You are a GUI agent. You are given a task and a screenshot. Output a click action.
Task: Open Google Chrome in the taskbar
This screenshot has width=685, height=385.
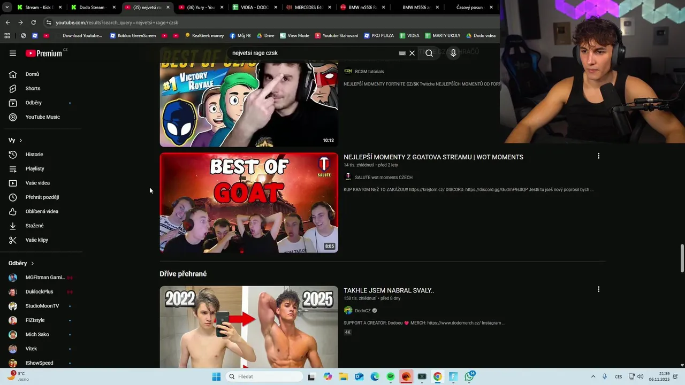coord(438,376)
